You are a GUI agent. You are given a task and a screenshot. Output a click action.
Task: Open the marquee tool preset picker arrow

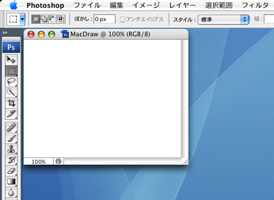pyautogui.click(x=22, y=19)
